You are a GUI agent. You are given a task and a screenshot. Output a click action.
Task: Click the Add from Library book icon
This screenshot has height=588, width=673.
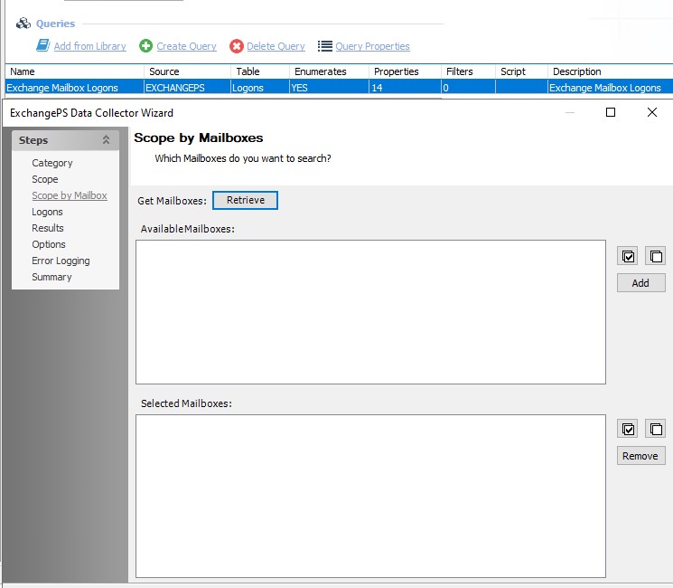coord(42,46)
